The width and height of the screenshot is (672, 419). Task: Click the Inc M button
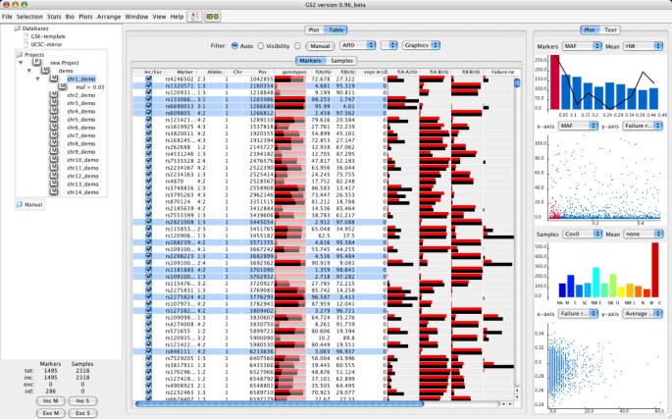(x=50, y=402)
